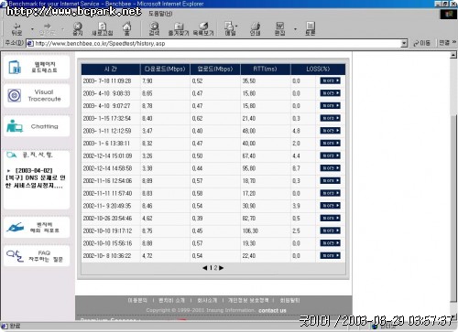Viewport: 458px width, 332px height.
Task: Click the 토론 discuss toolbar button
Action: pos(311,29)
